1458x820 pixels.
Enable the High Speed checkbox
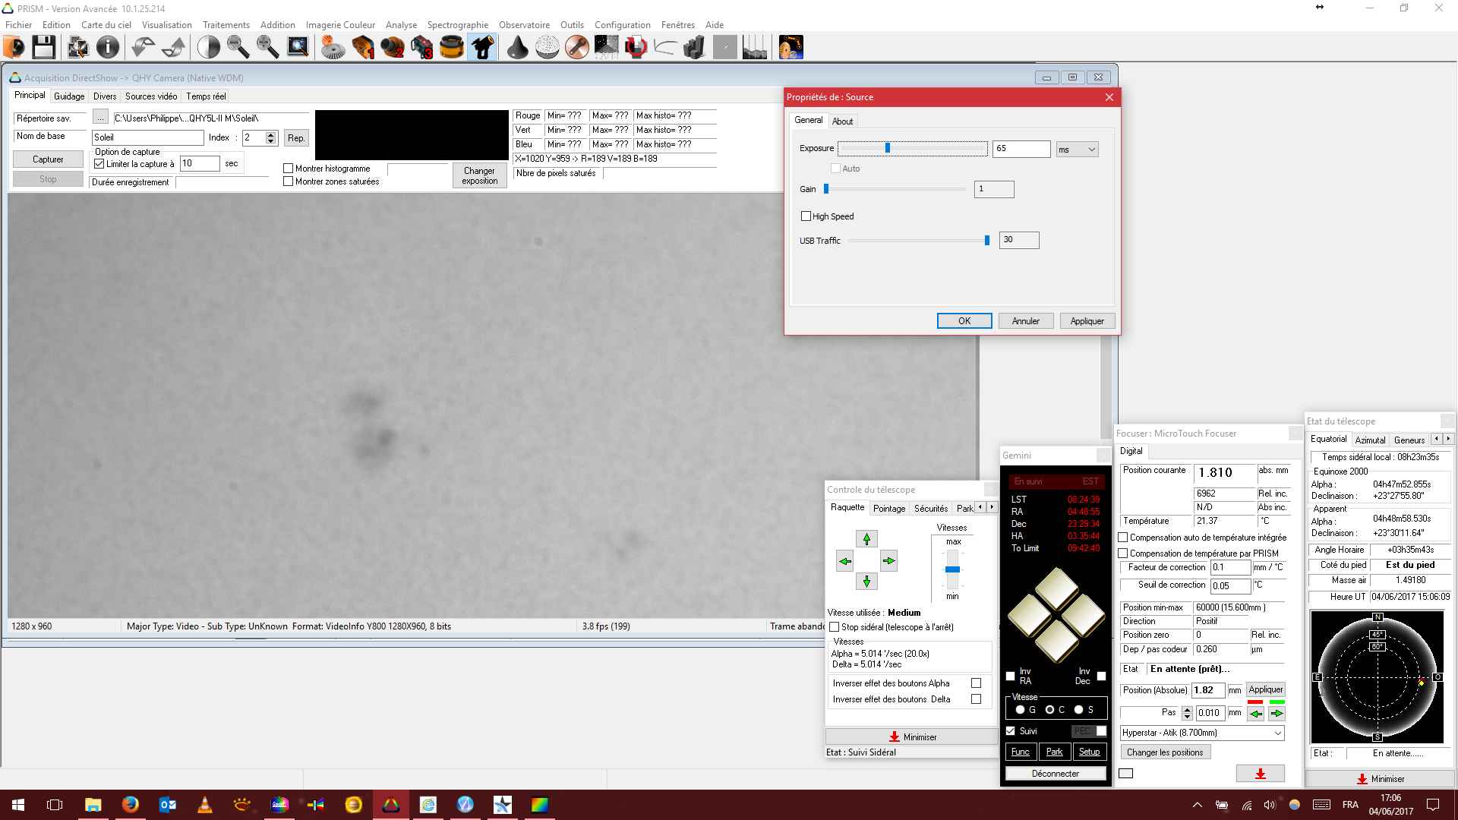[806, 216]
